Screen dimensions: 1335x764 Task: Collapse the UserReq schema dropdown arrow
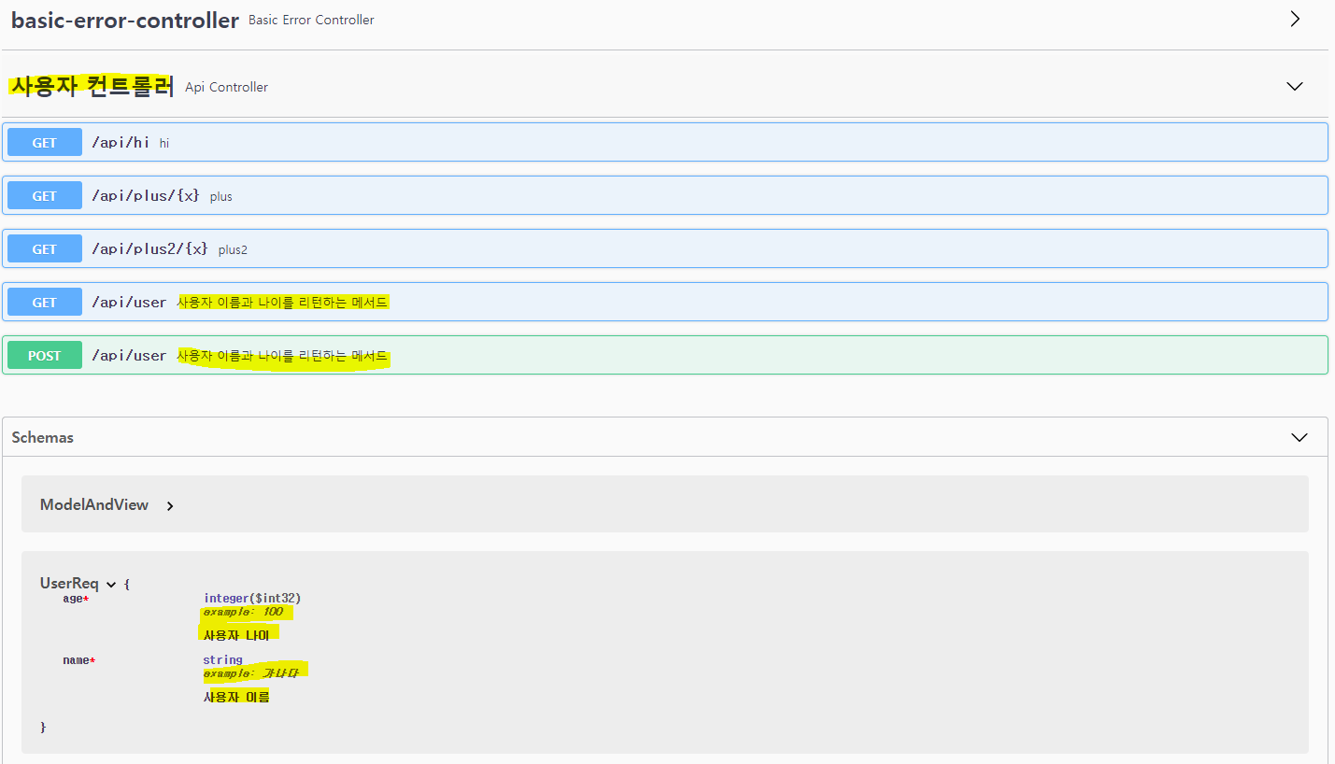(111, 584)
